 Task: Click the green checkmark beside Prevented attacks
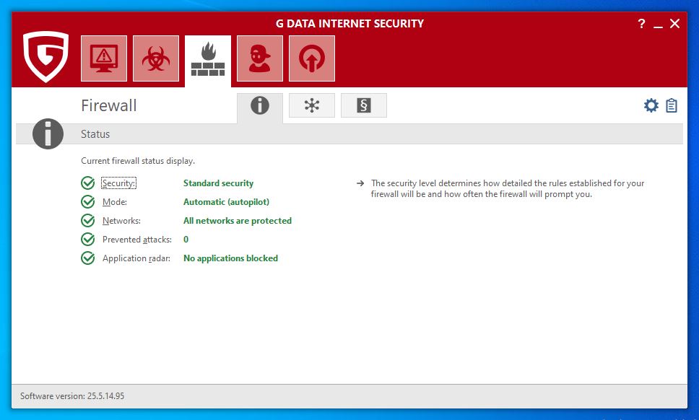pos(88,239)
